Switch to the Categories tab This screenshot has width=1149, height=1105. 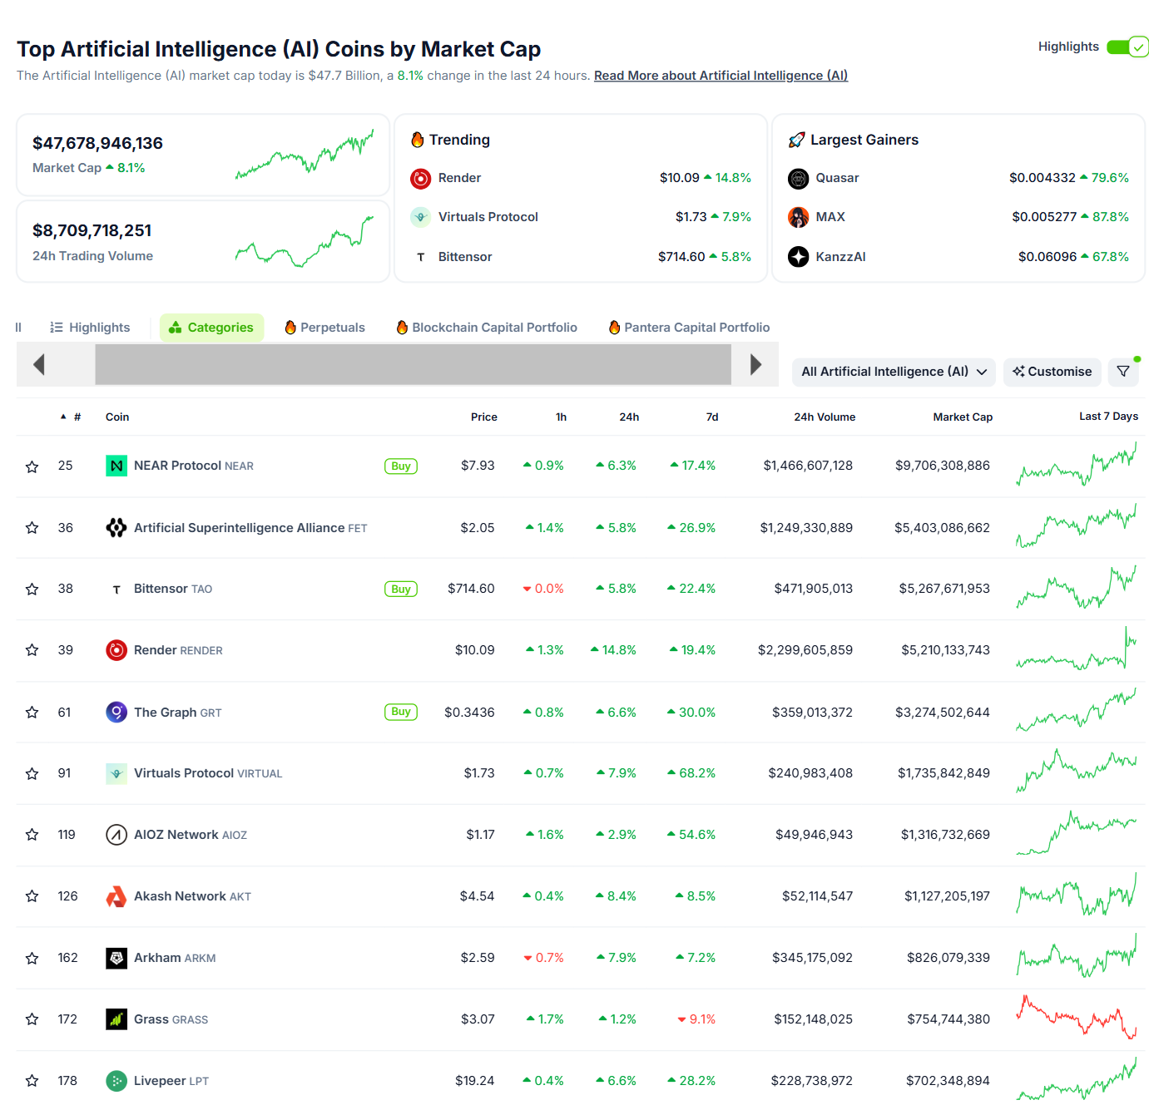(211, 328)
